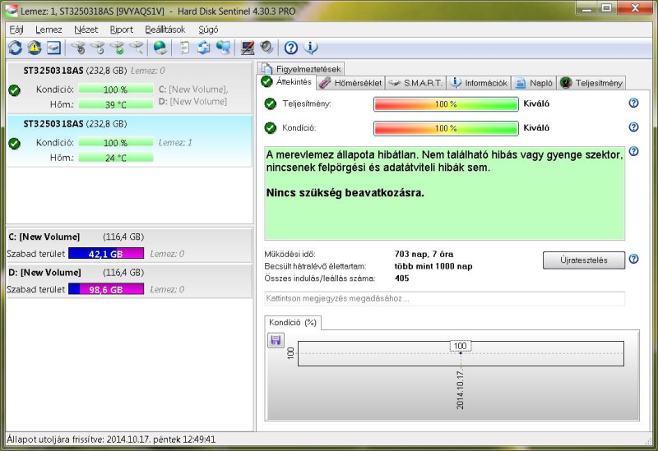Image resolution: width=658 pixels, height=451 pixels.
Task: Click the 39 °C temperature bar
Action: click(115, 104)
